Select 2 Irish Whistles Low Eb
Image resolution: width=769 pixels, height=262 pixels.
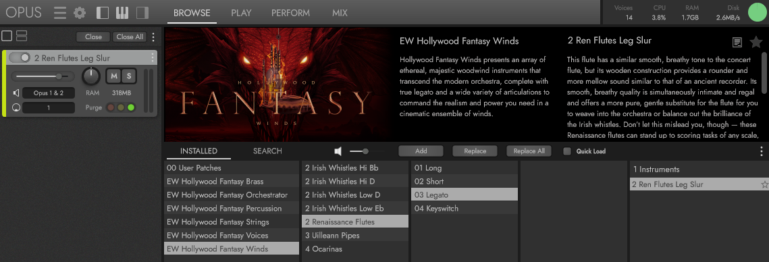pyautogui.click(x=355, y=209)
